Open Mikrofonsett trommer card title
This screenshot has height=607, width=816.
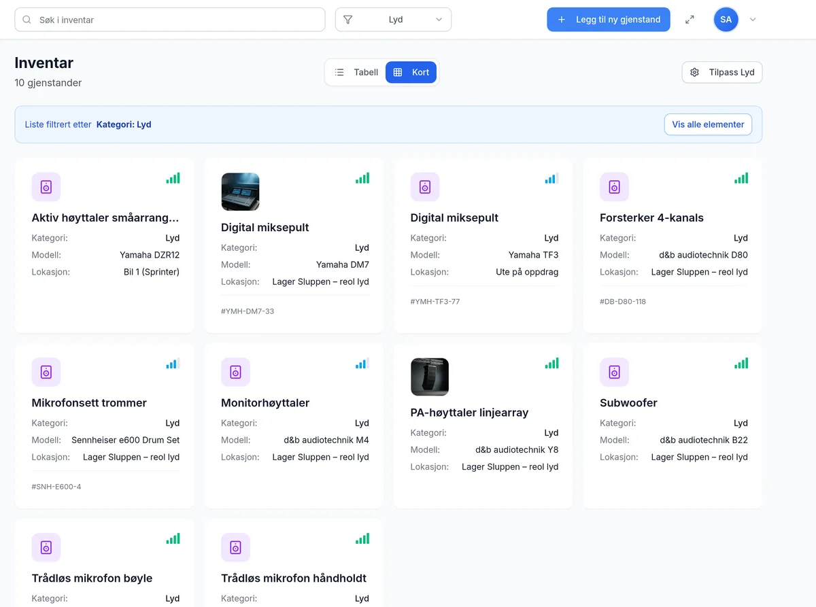(89, 402)
